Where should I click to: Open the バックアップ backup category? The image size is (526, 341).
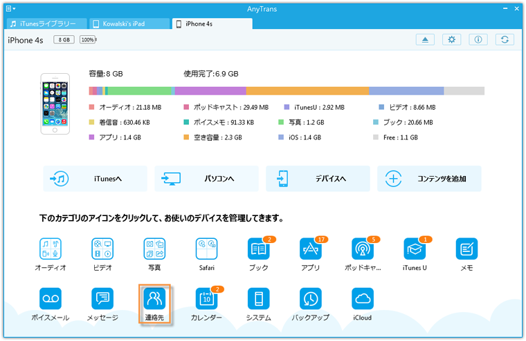pyautogui.click(x=310, y=298)
